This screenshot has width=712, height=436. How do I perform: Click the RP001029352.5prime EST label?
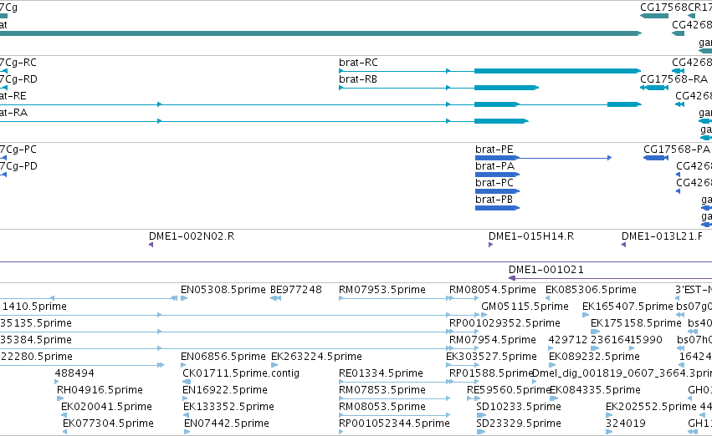point(505,323)
